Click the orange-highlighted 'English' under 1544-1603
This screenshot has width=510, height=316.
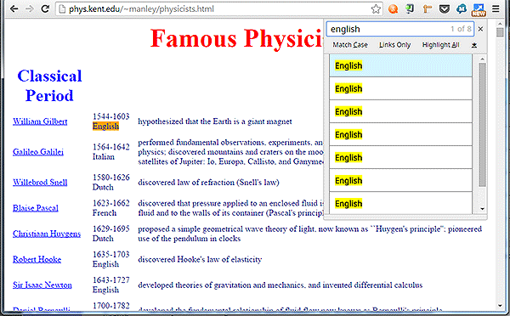click(x=105, y=126)
